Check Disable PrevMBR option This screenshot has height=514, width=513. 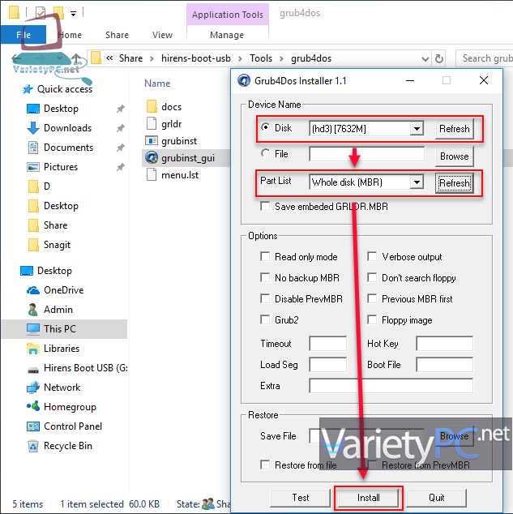pos(265,298)
